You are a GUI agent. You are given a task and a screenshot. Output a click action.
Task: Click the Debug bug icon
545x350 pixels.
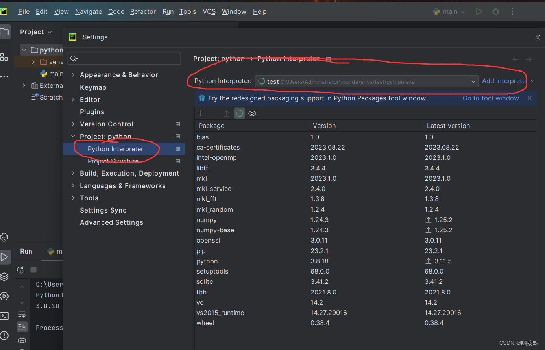pyautogui.click(x=496, y=11)
